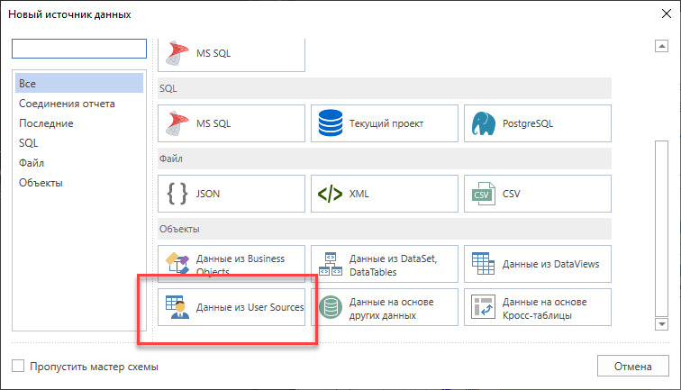Choose the Текущий проект database icon
The image size is (681, 390).
(330, 123)
